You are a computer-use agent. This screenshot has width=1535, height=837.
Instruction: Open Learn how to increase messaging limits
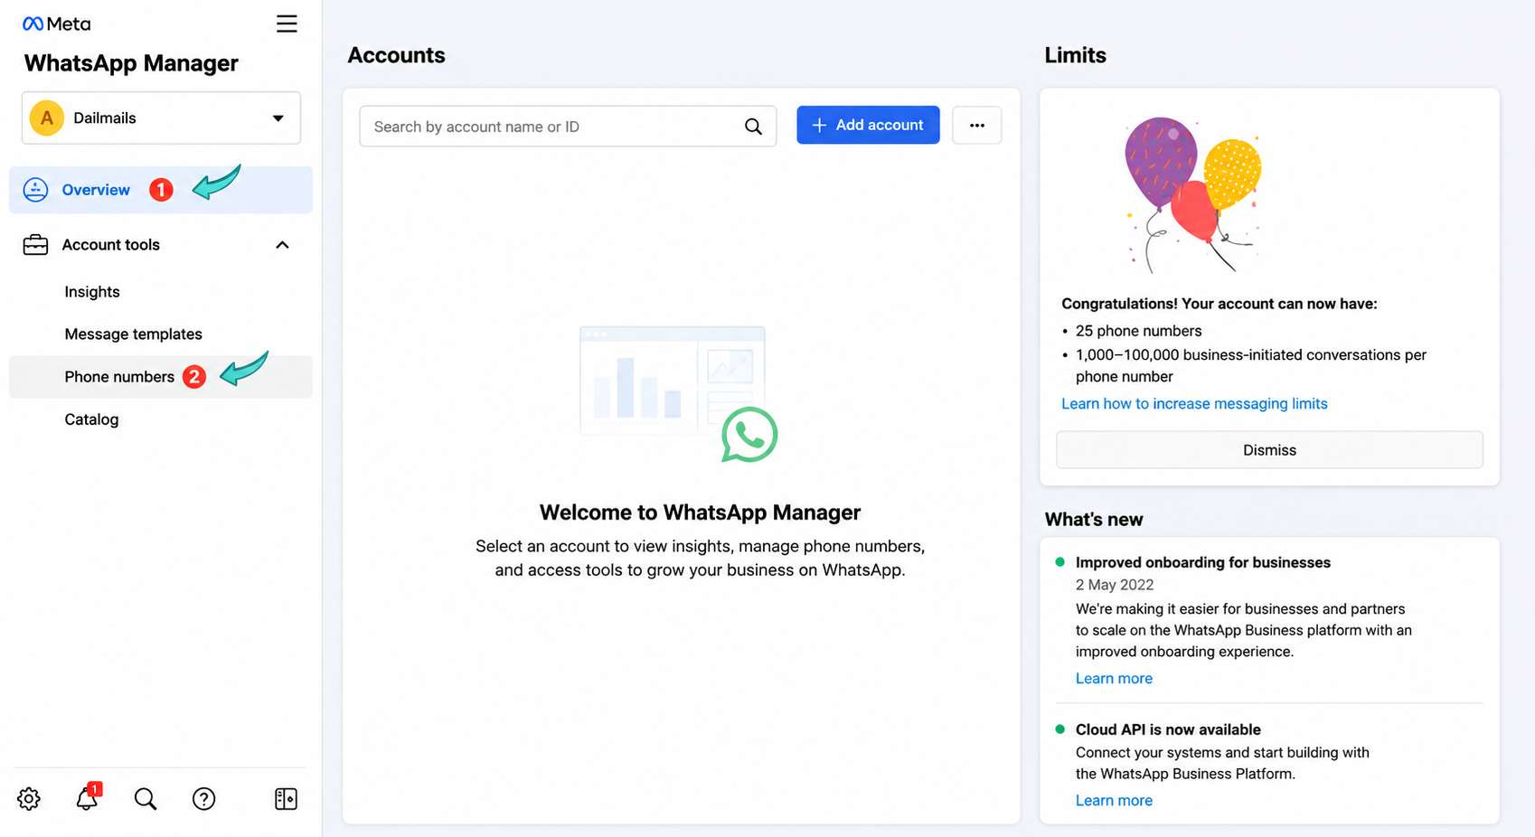point(1194,404)
